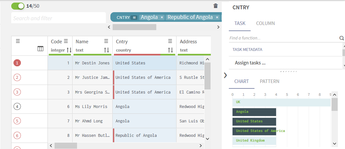Toggle the green filter switch off

(x=18, y=6)
